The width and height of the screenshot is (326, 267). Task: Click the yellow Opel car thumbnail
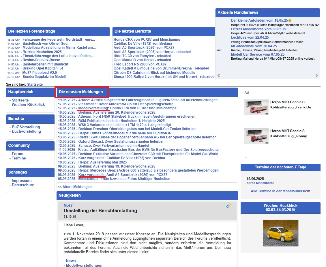pyautogui.click(x=280, y=233)
